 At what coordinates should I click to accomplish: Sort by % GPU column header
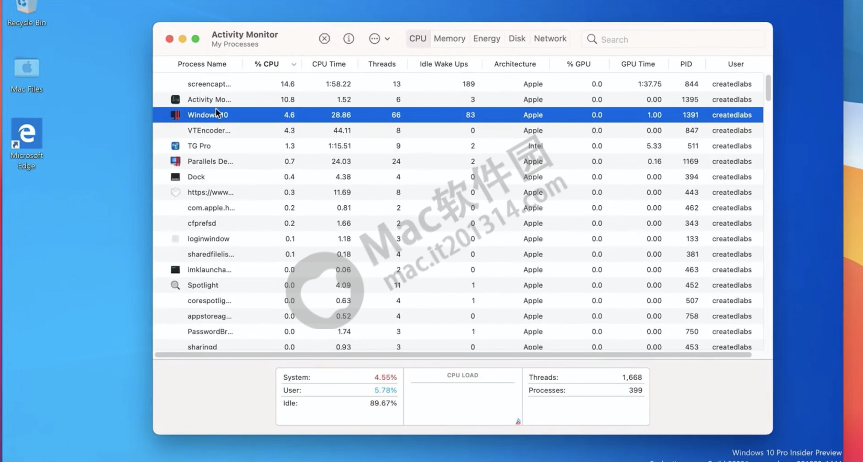click(x=578, y=64)
